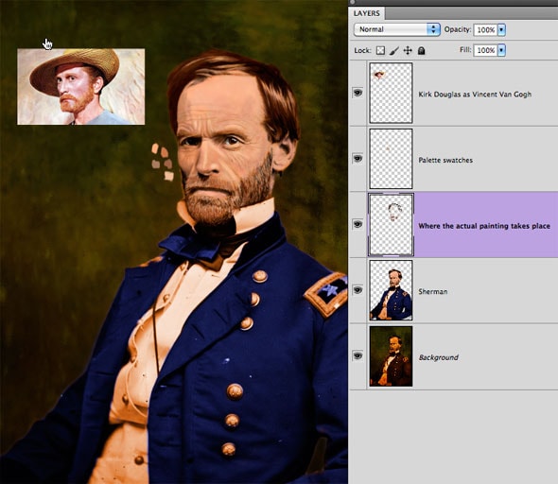This screenshot has width=558, height=484.
Task: Click the Opacity label
Action: (458, 29)
